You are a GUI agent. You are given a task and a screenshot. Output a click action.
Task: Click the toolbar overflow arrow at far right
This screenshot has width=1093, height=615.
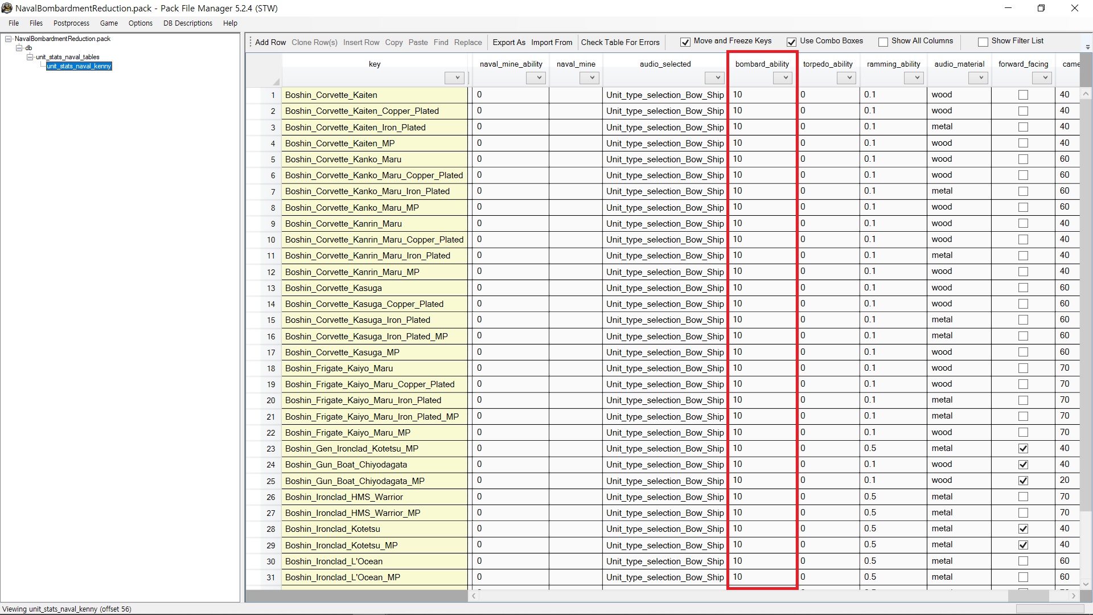pyautogui.click(x=1087, y=47)
